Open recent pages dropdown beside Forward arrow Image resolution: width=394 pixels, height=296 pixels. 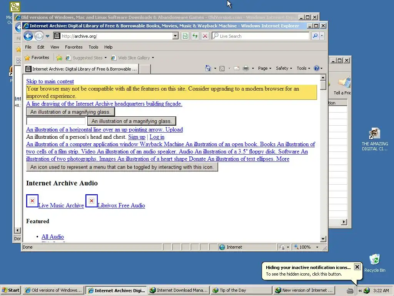coord(47,36)
